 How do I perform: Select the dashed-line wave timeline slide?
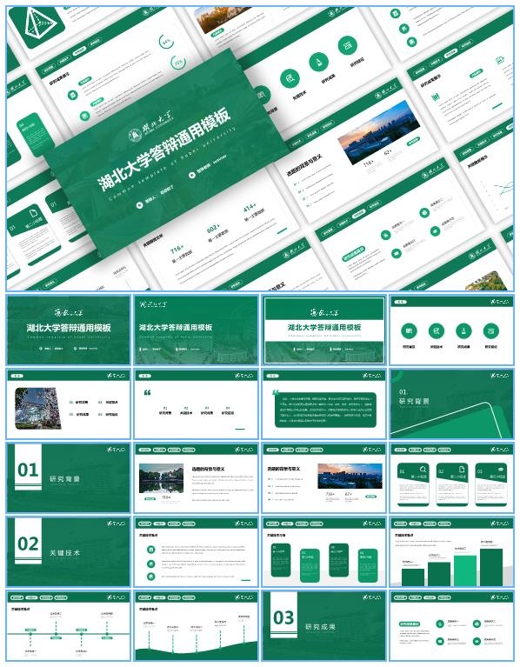tap(196, 625)
